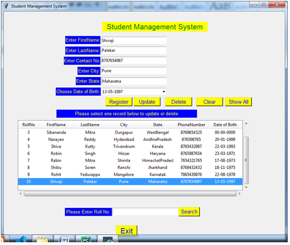The height and width of the screenshot is (245, 290).
Task: Select the Shibu row
Action: (130, 167)
